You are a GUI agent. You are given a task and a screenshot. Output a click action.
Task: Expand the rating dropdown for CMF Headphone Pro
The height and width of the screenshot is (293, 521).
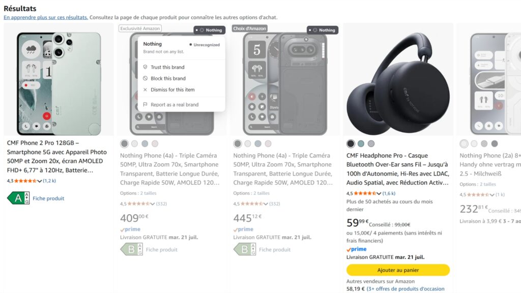point(379,193)
